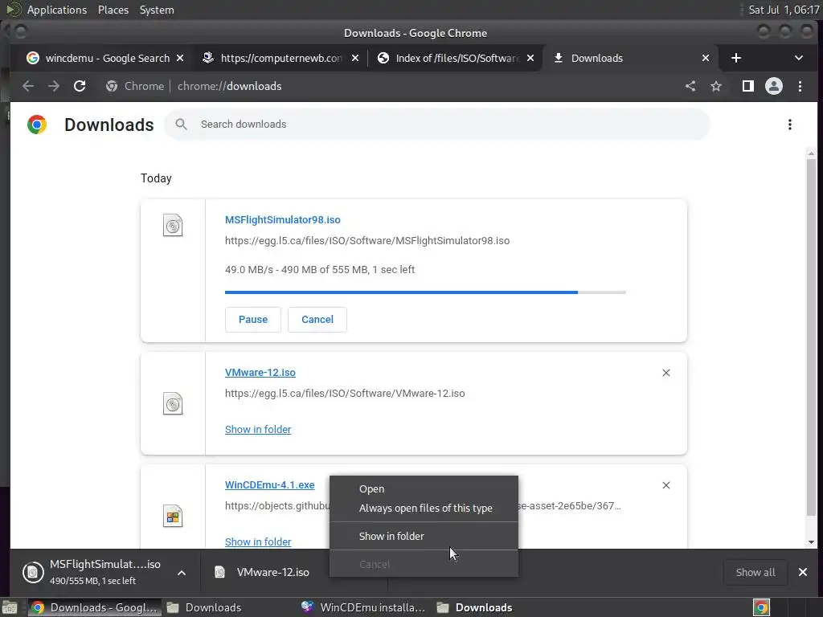Click the show desktop icon in bottom panel
The height and width of the screenshot is (617, 823).
coord(10,607)
